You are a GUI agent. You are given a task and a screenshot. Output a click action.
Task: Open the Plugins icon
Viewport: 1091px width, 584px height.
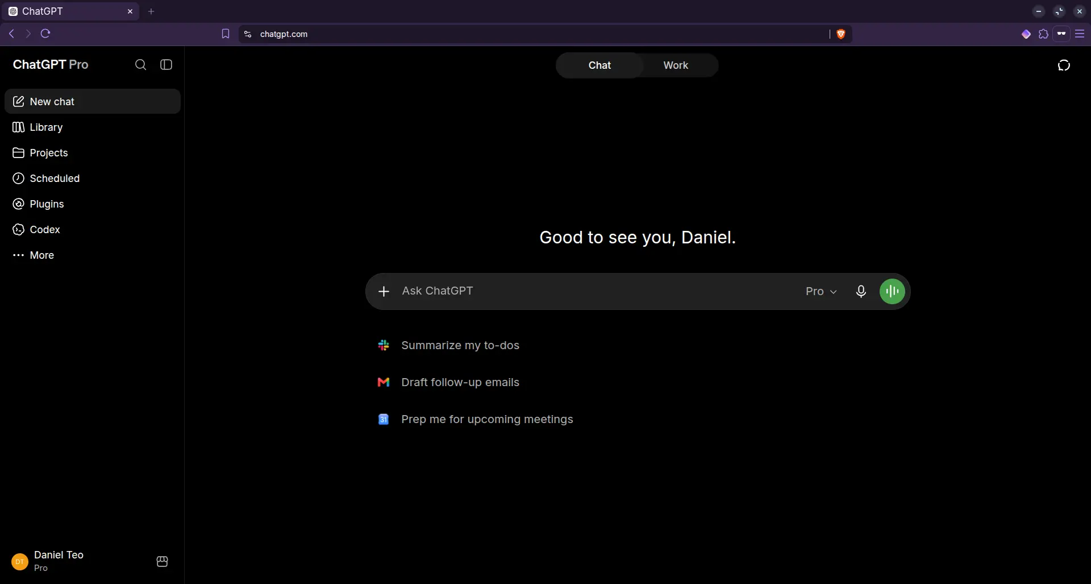(18, 204)
